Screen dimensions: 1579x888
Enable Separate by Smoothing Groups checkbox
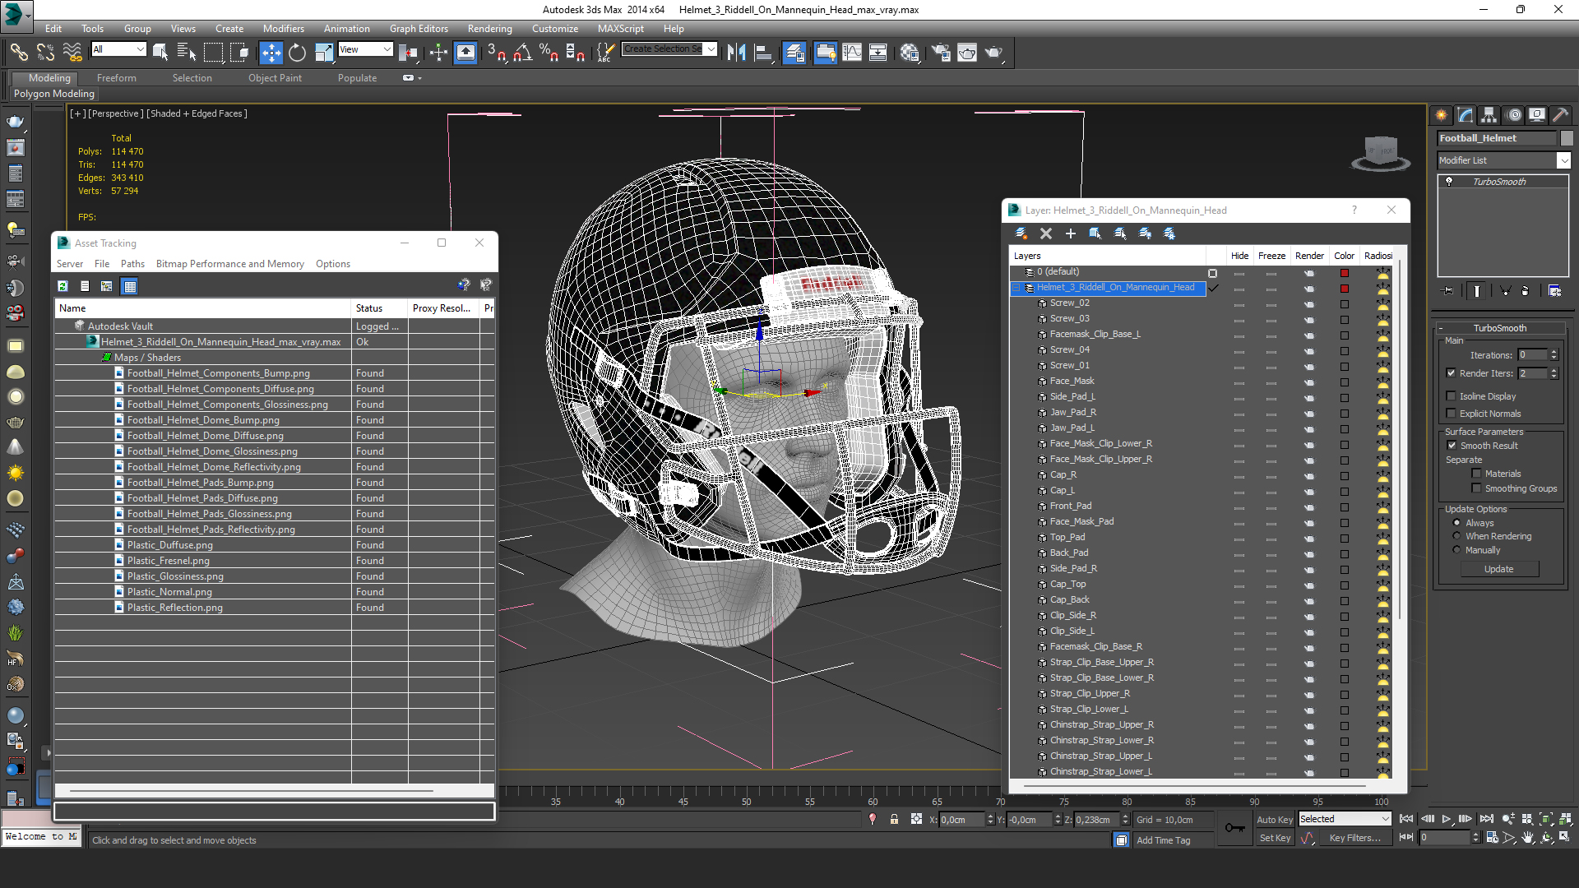[1477, 488]
